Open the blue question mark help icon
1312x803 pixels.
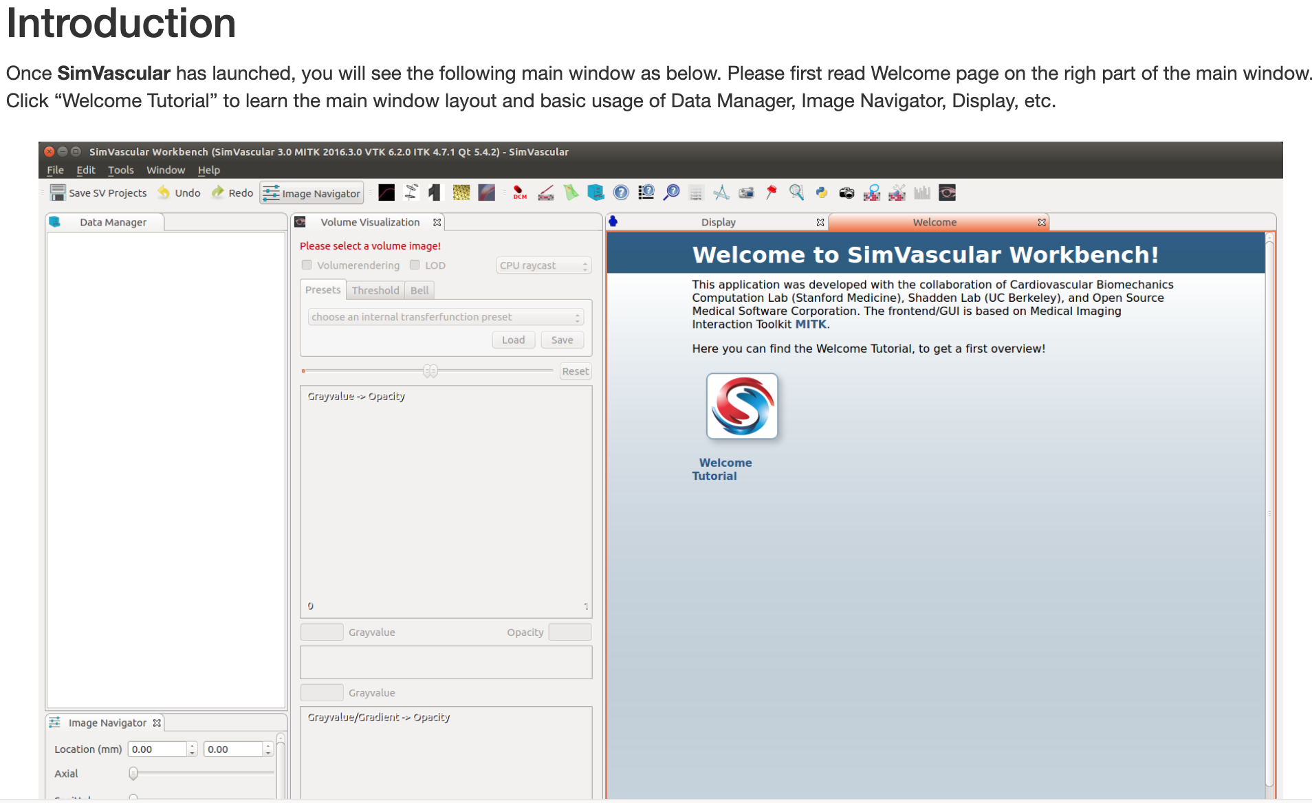pos(621,192)
